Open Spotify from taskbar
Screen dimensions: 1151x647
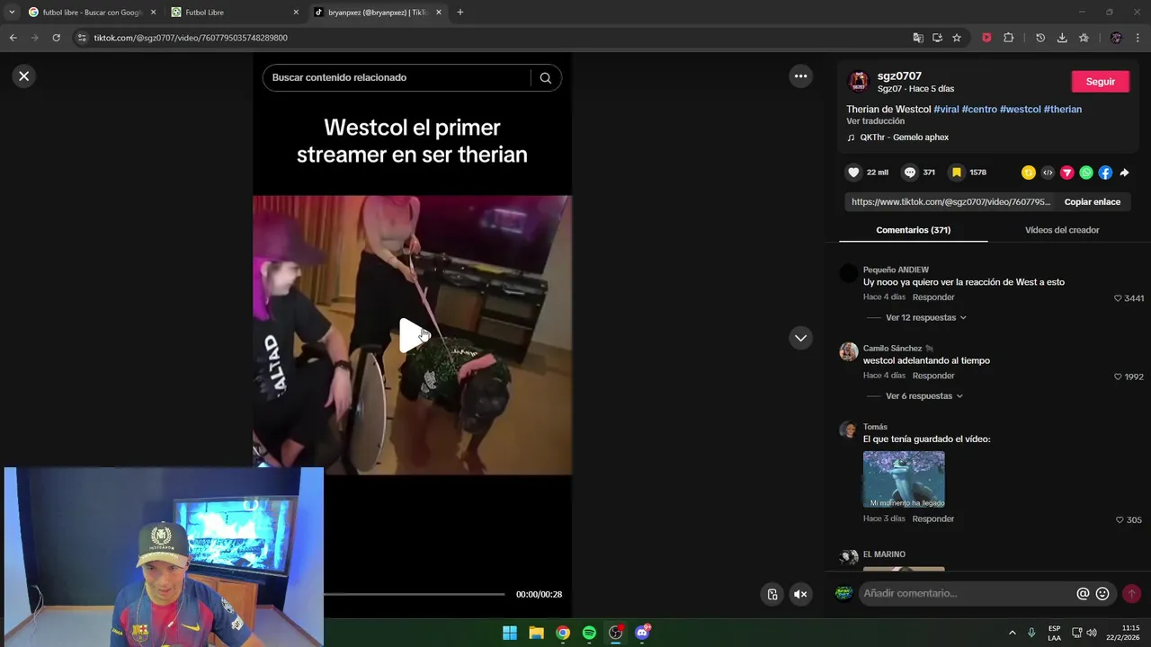click(x=589, y=633)
